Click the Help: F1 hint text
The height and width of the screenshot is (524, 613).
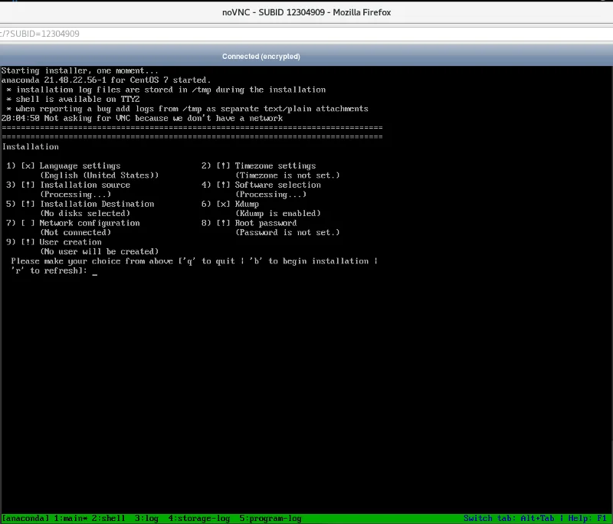pyautogui.click(x=588, y=519)
